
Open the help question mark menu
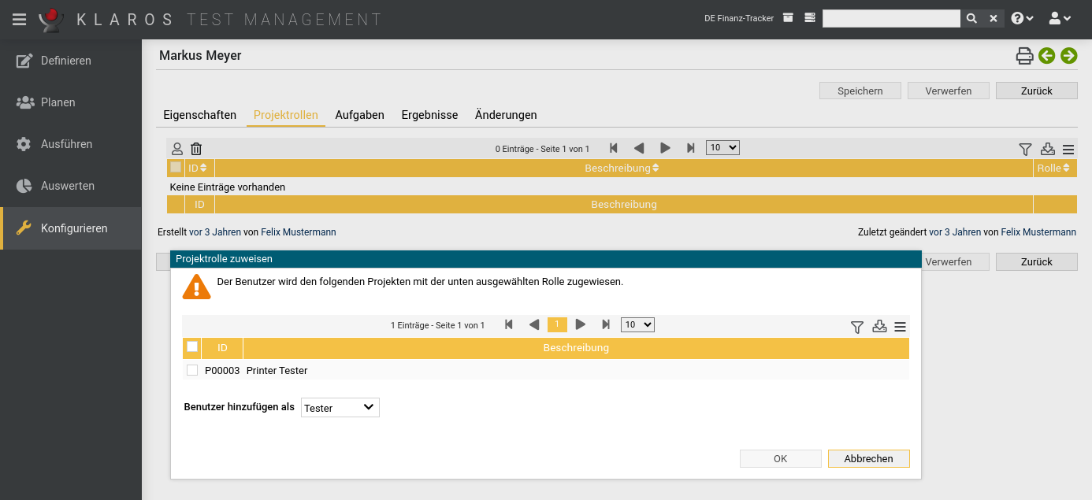1023,18
